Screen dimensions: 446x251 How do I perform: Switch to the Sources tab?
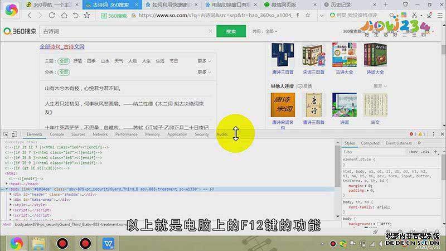[78, 134]
